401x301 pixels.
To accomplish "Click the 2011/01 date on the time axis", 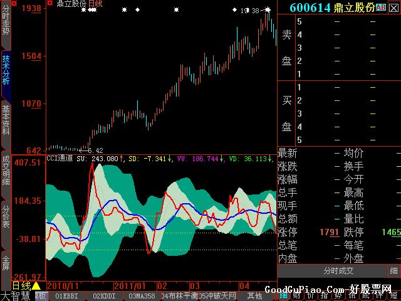I will [x=130, y=286].
